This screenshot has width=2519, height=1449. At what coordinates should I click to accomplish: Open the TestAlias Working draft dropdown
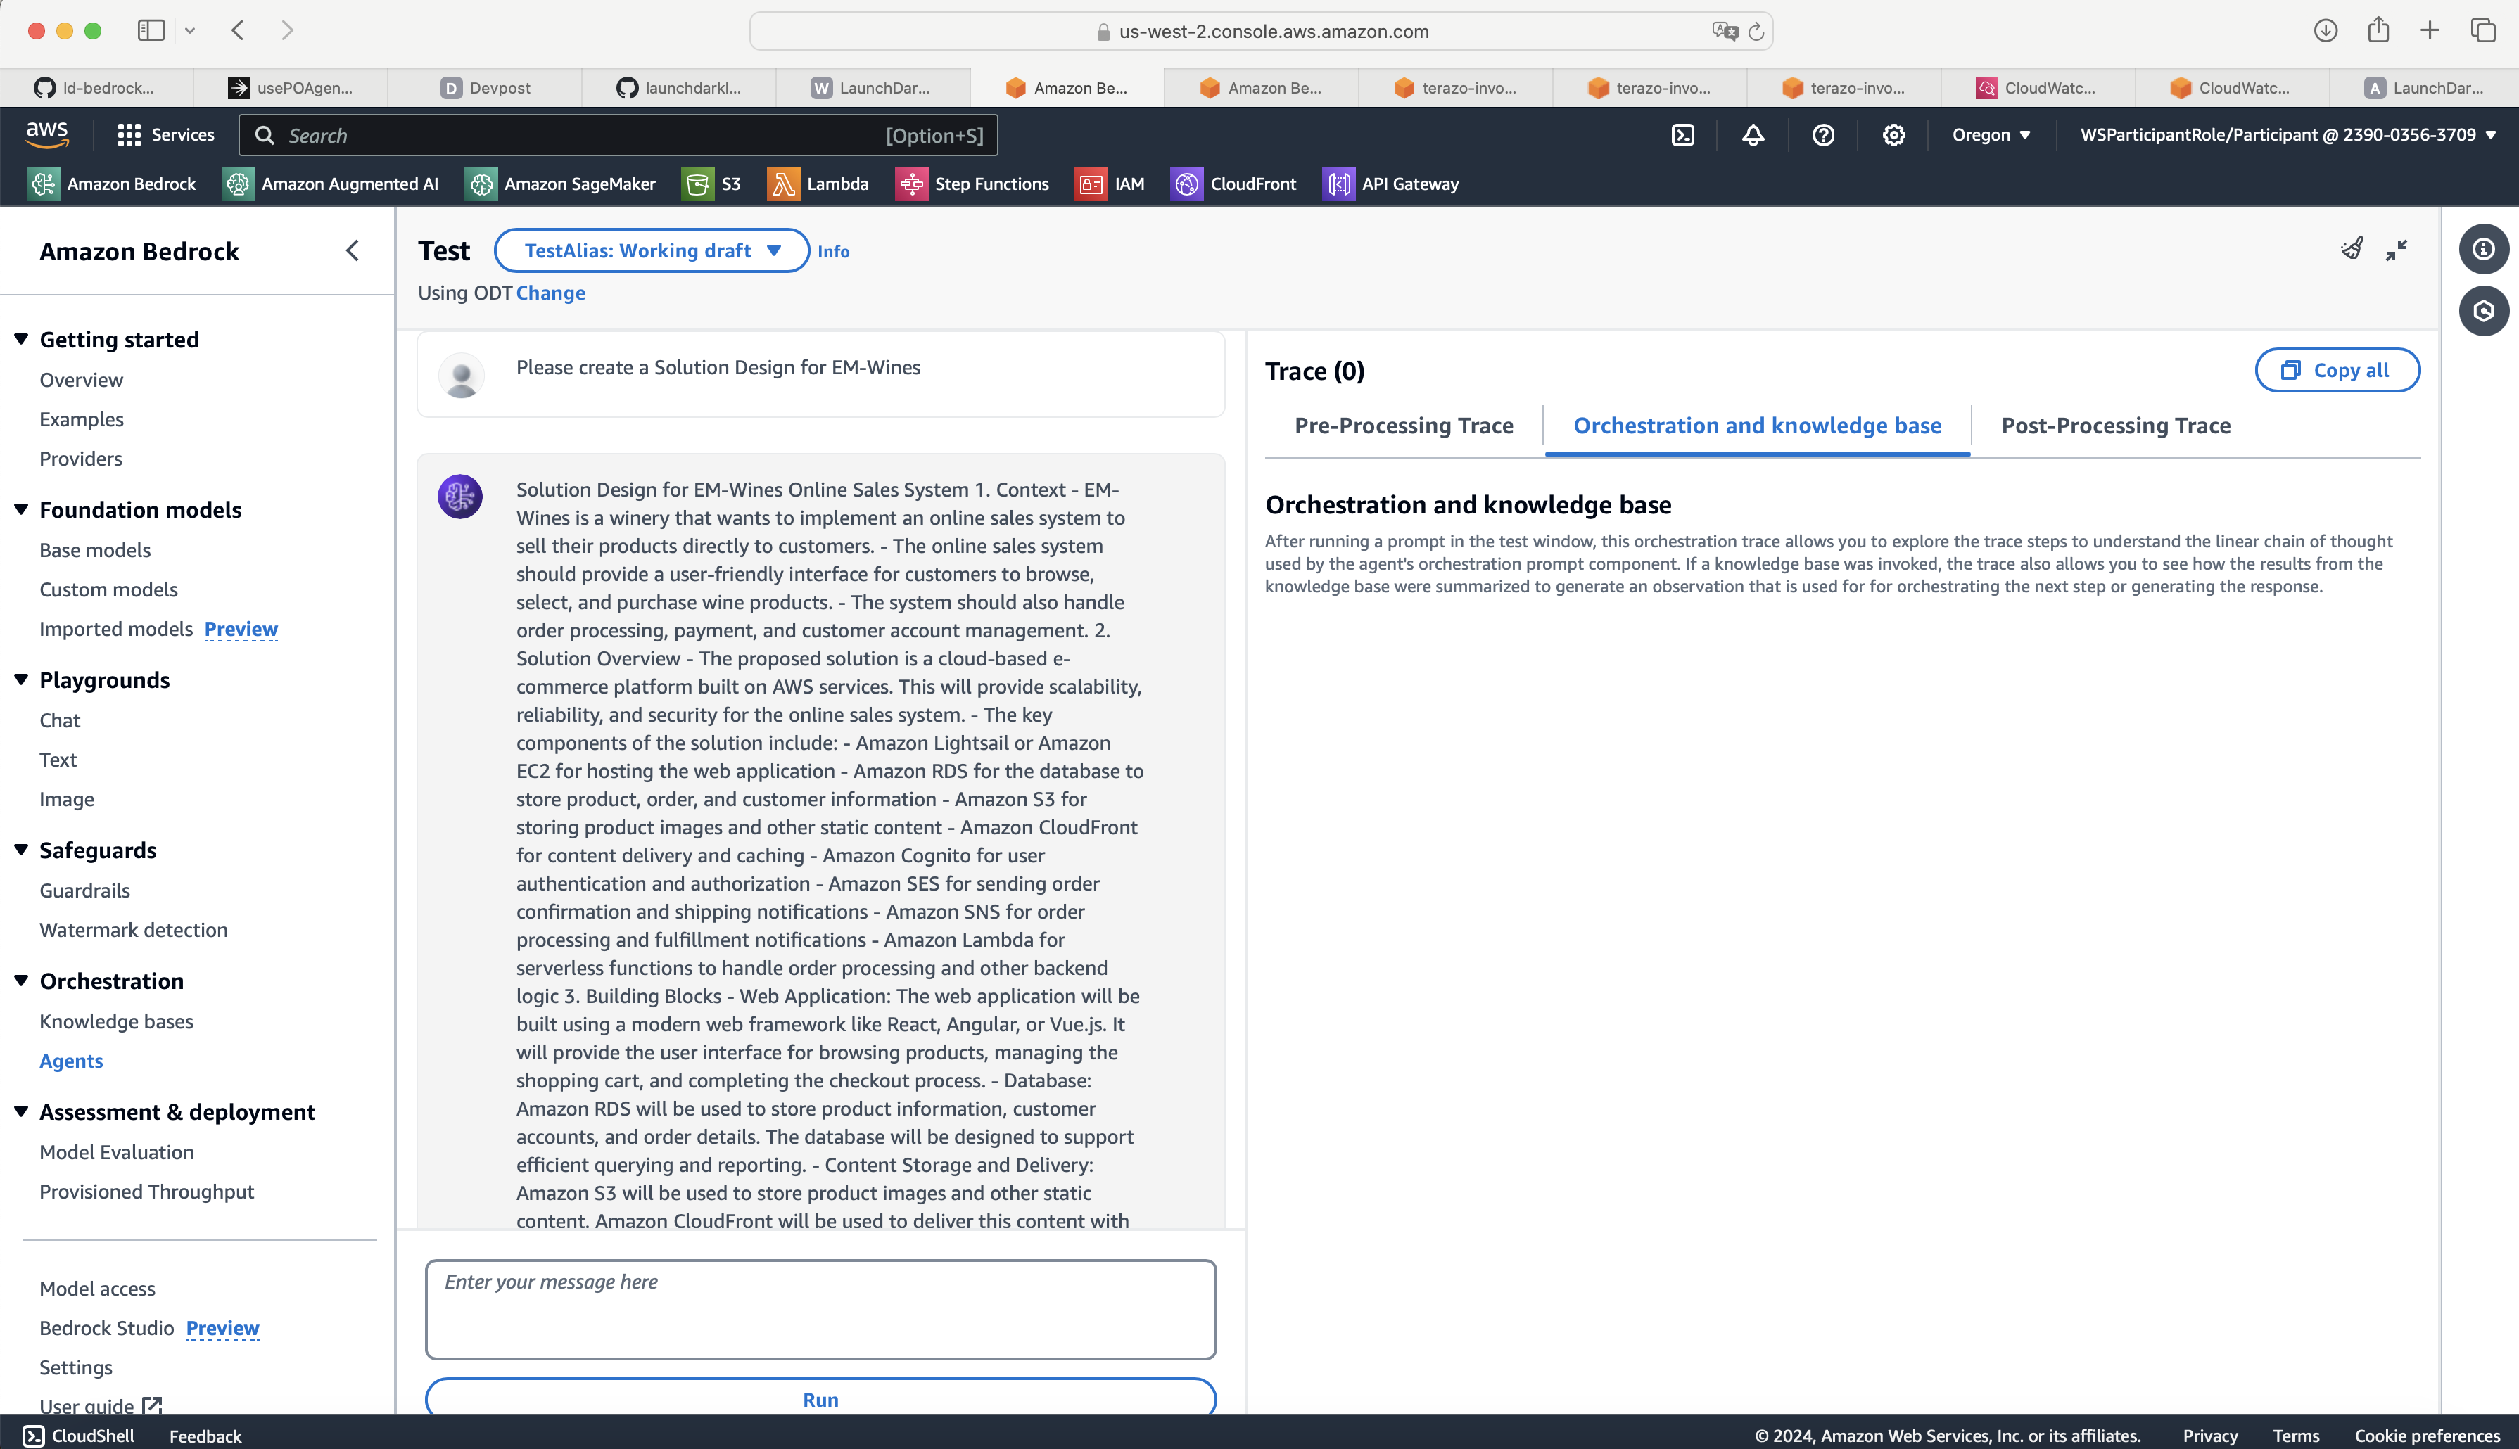tap(651, 251)
